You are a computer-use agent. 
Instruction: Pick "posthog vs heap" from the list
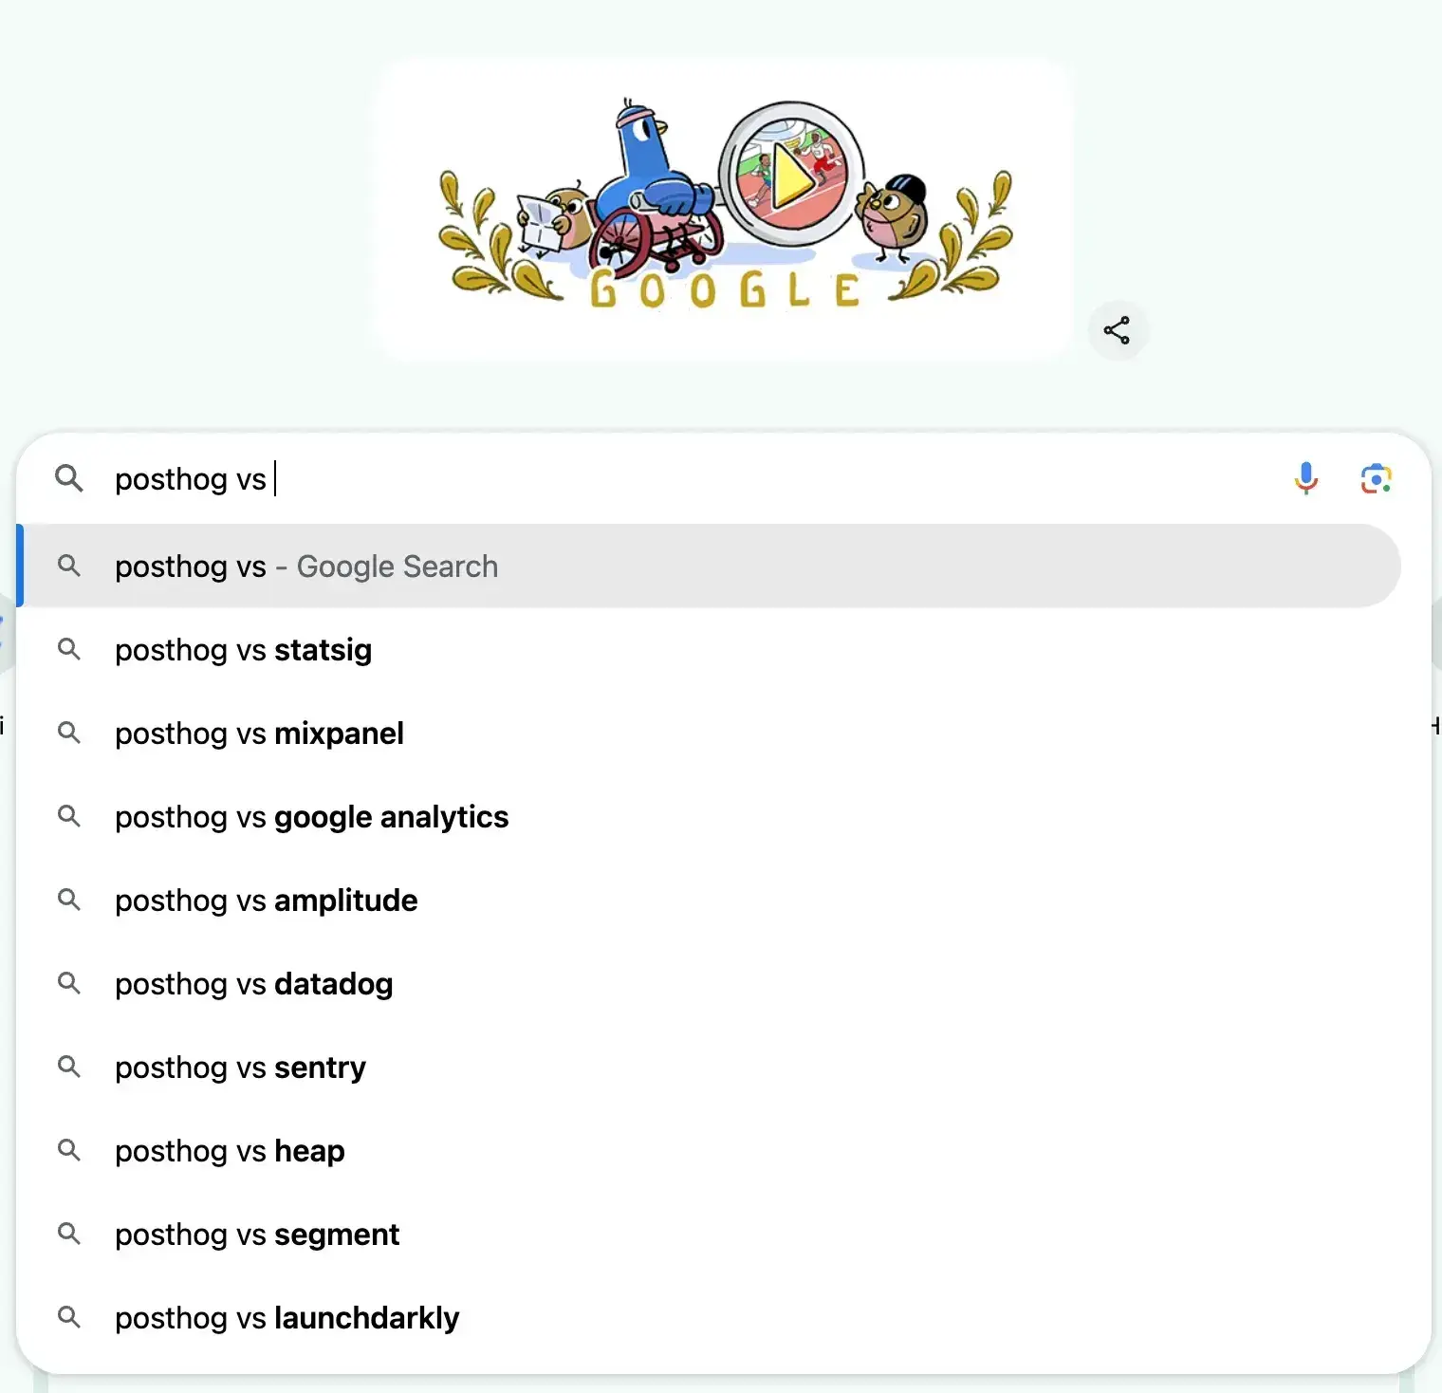[x=230, y=1151]
